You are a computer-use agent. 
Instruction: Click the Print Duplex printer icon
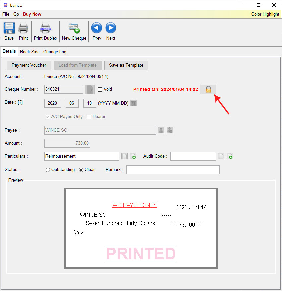click(x=45, y=28)
